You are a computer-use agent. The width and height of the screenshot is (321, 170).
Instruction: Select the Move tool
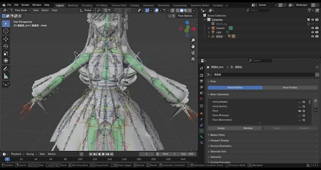pos(6,39)
